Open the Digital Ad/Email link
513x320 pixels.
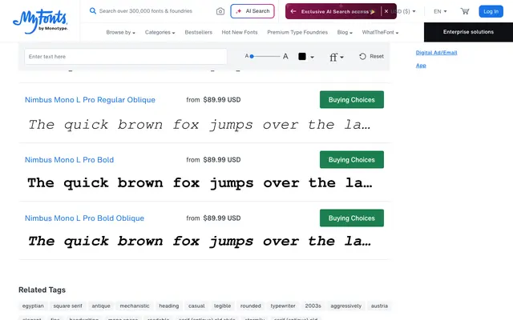point(436,53)
